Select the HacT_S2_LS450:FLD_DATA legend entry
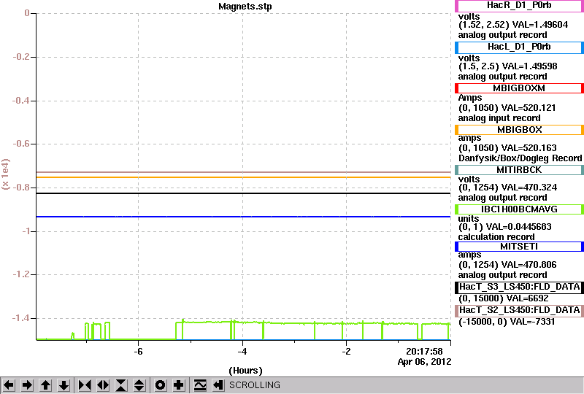The width and height of the screenshot is (584, 394). (519, 310)
